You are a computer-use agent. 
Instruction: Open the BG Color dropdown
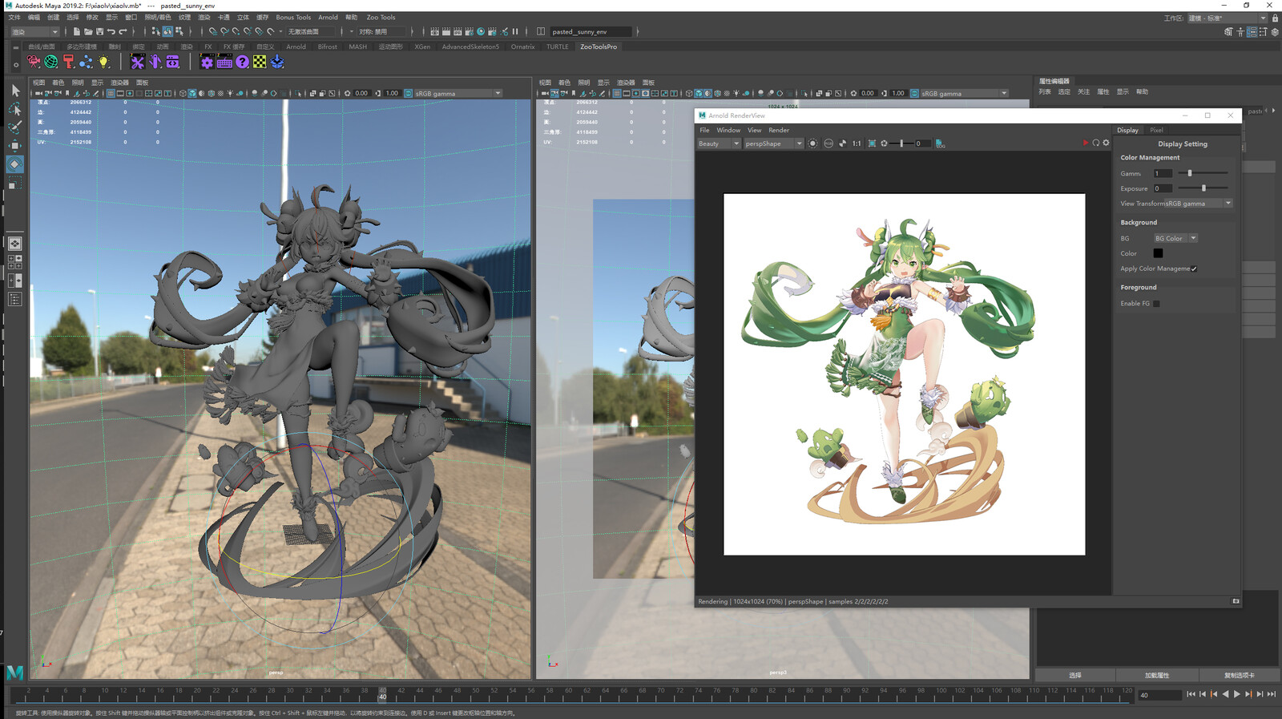click(x=1175, y=238)
